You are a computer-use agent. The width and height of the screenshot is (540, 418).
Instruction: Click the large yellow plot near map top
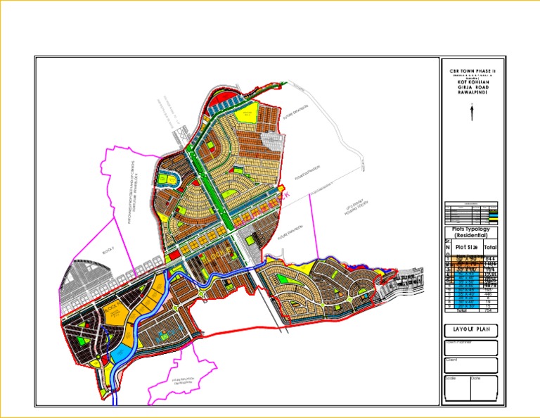(247, 113)
